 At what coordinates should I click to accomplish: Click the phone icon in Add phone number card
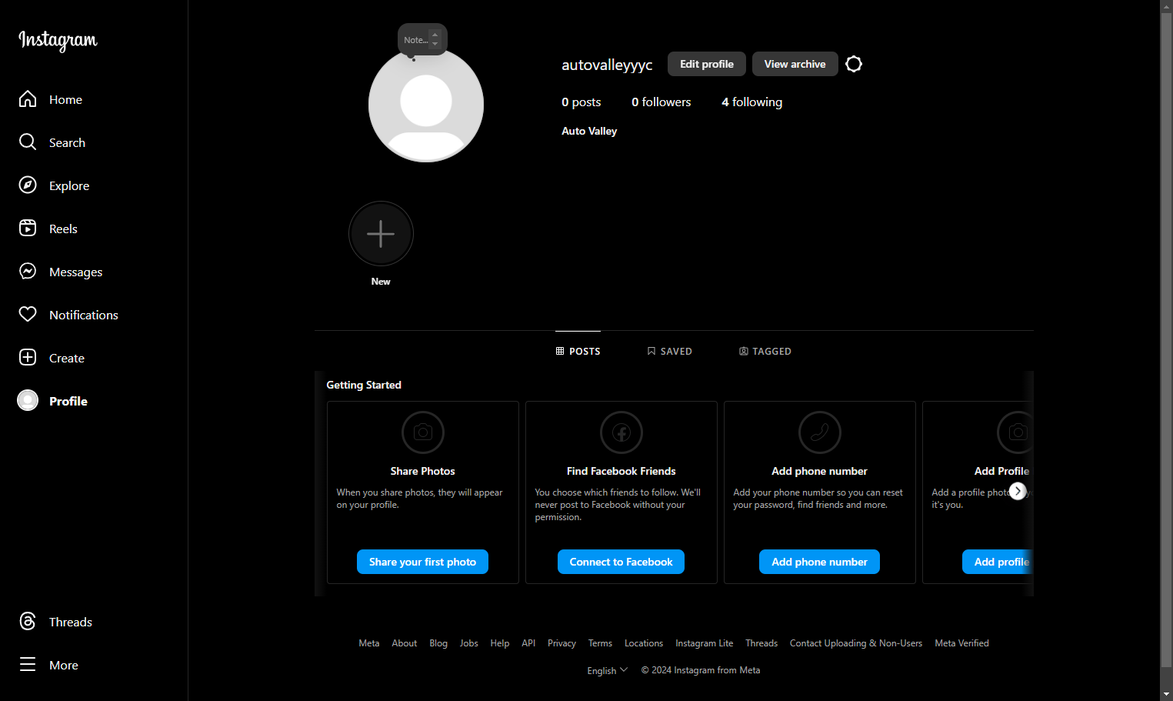(820, 432)
